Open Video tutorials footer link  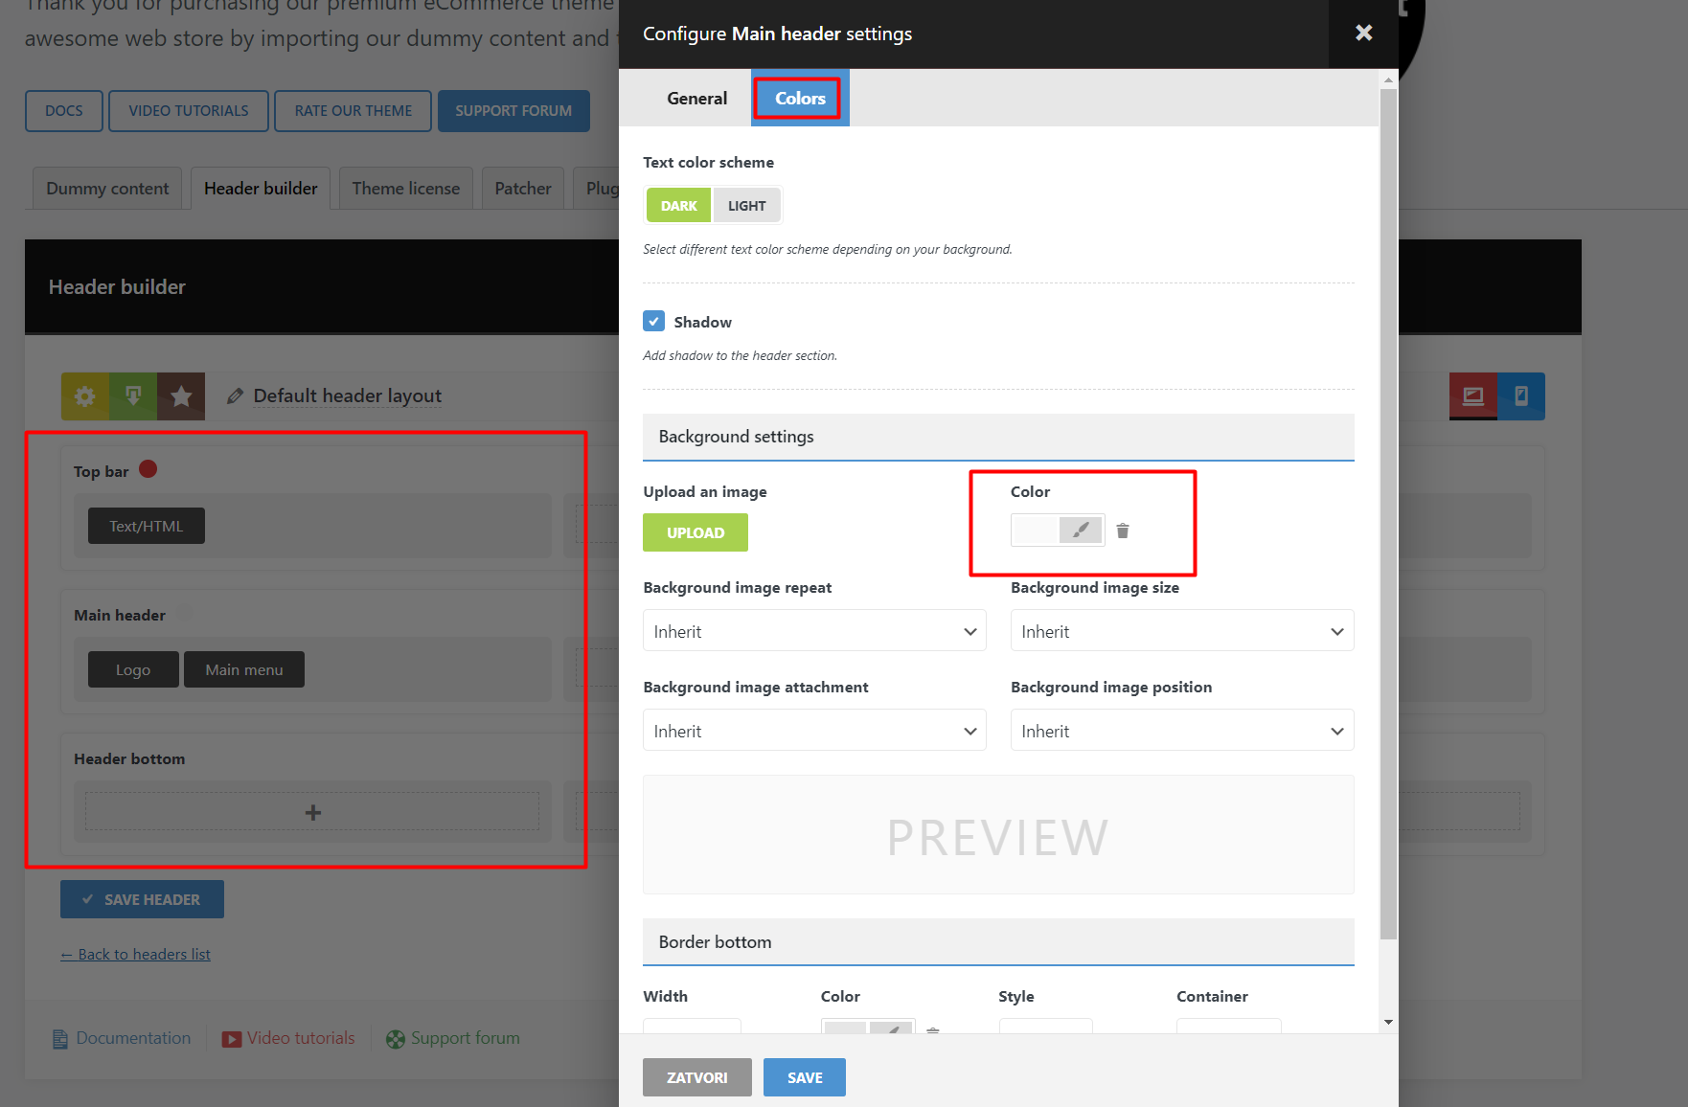[288, 1038]
